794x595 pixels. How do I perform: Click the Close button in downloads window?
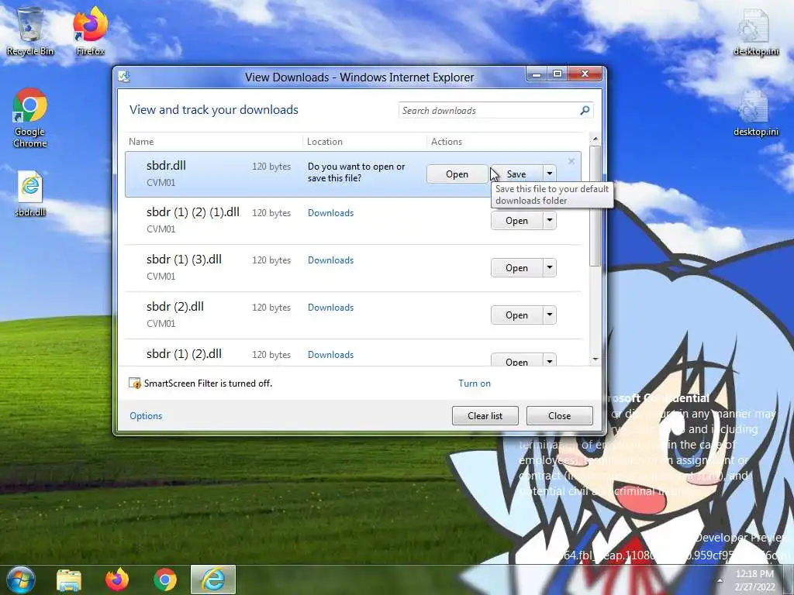pos(560,416)
